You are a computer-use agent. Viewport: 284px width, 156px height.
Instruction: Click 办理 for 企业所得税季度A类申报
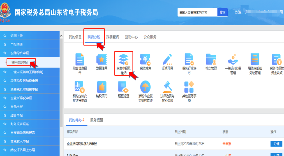point(276,144)
